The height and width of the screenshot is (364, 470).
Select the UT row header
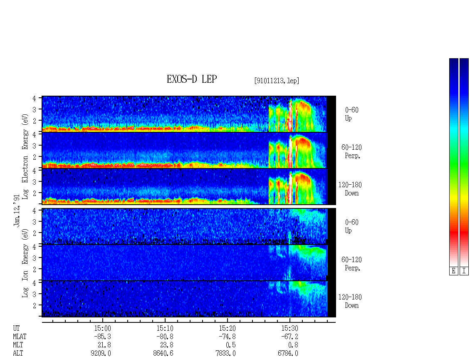coord(16,328)
